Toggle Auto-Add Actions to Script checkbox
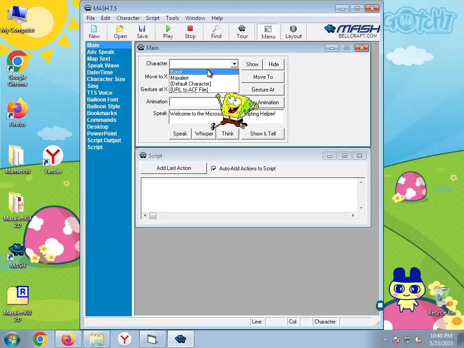The image size is (464, 348). (x=214, y=169)
